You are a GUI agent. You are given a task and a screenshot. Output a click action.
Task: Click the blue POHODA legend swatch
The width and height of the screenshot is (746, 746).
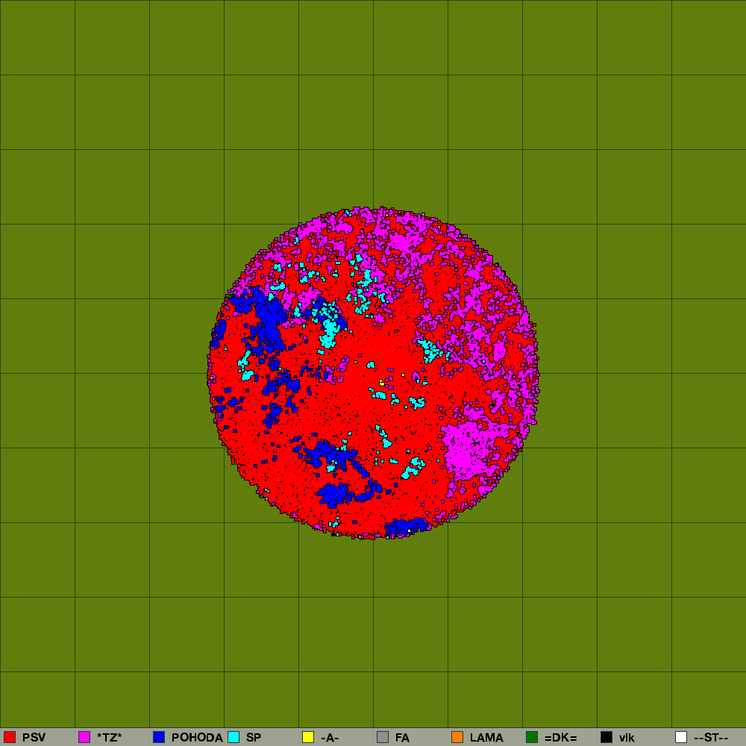click(159, 737)
